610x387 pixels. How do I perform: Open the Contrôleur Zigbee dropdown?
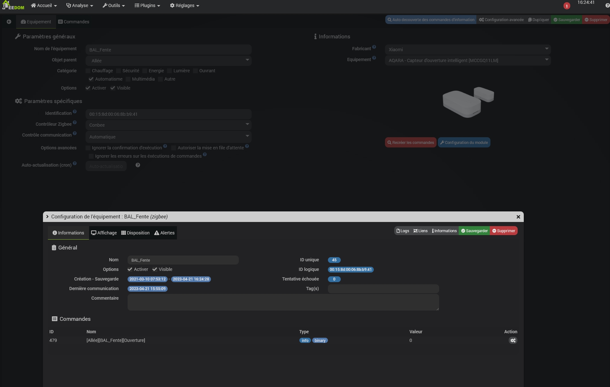169,125
